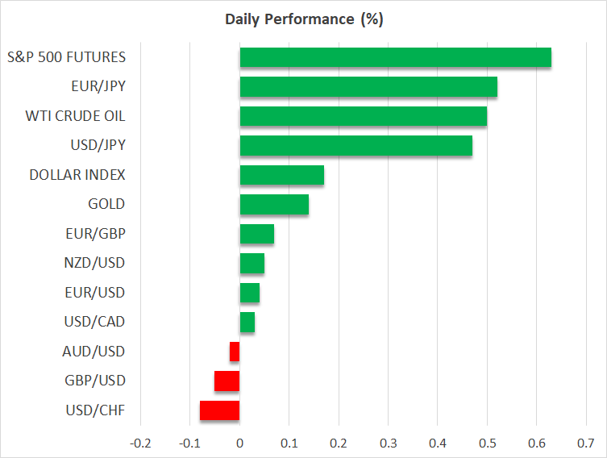Select the -0.2 horizontal axis tick label
This screenshot has width=607, height=458.
(x=140, y=442)
